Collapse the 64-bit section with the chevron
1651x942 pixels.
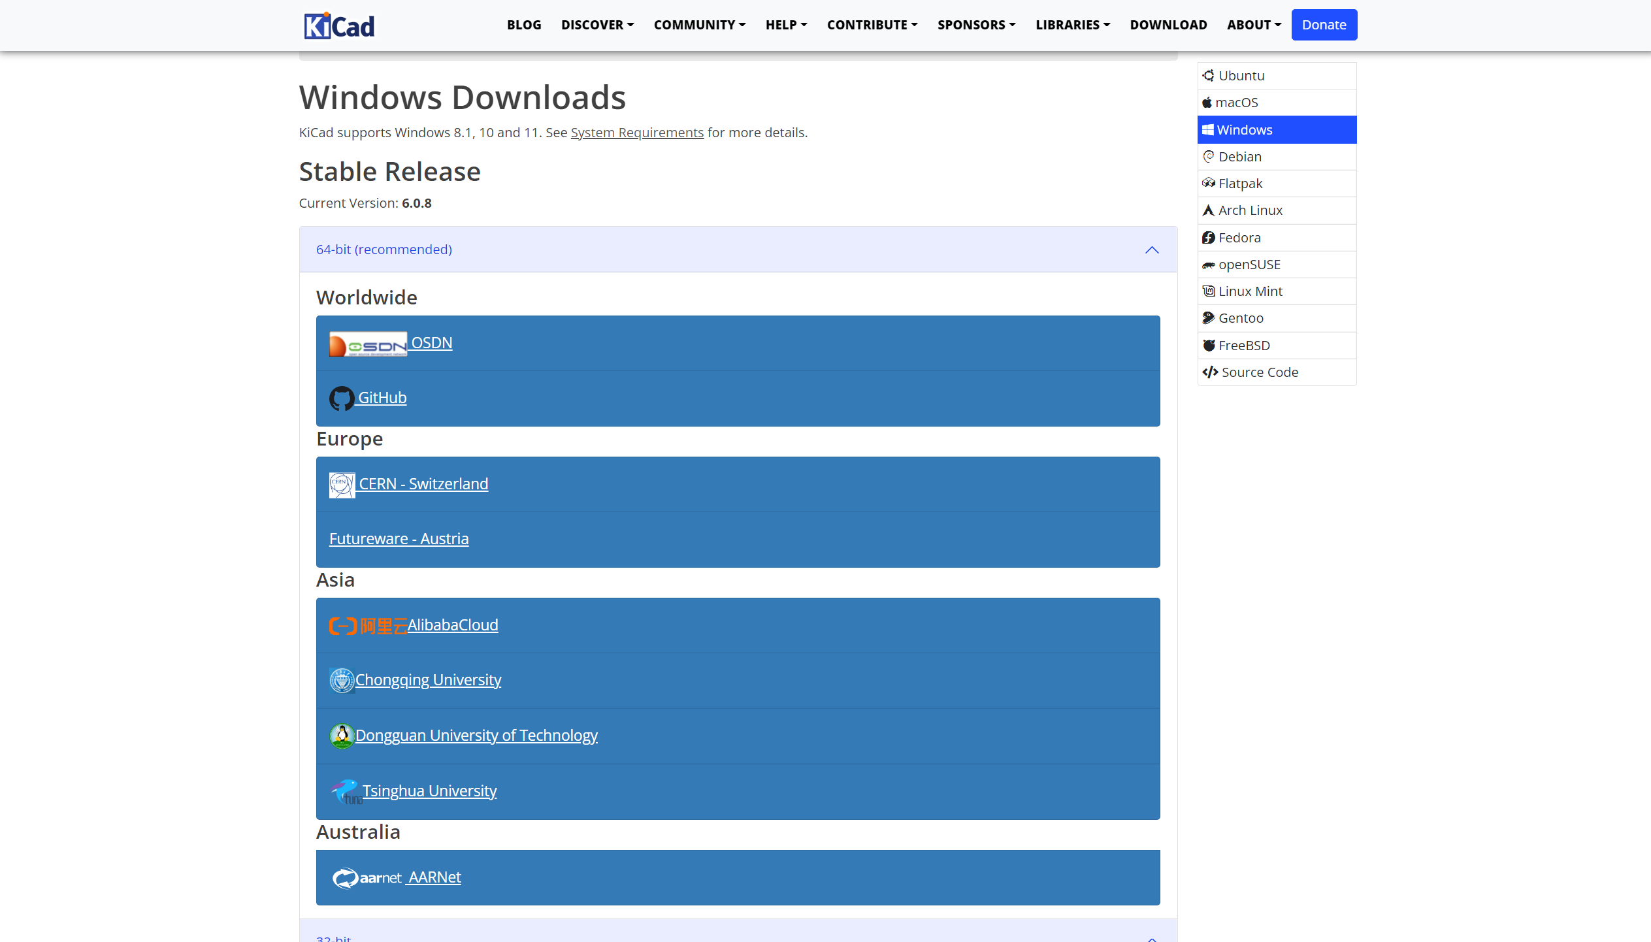coord(1152,250)
